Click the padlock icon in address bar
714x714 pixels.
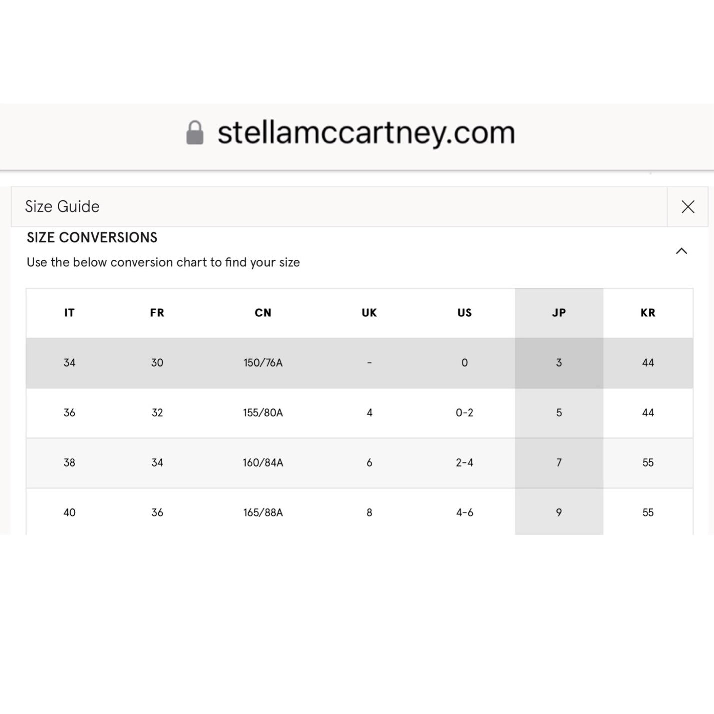tap(195, 133)
